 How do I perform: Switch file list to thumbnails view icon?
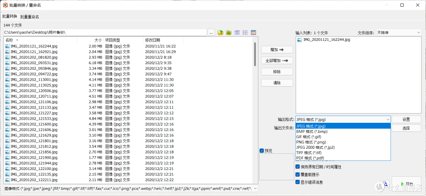(253, 33)
